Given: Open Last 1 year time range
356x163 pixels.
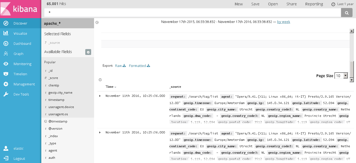Looking at the screenshot, I should click(x=345, y=4).
